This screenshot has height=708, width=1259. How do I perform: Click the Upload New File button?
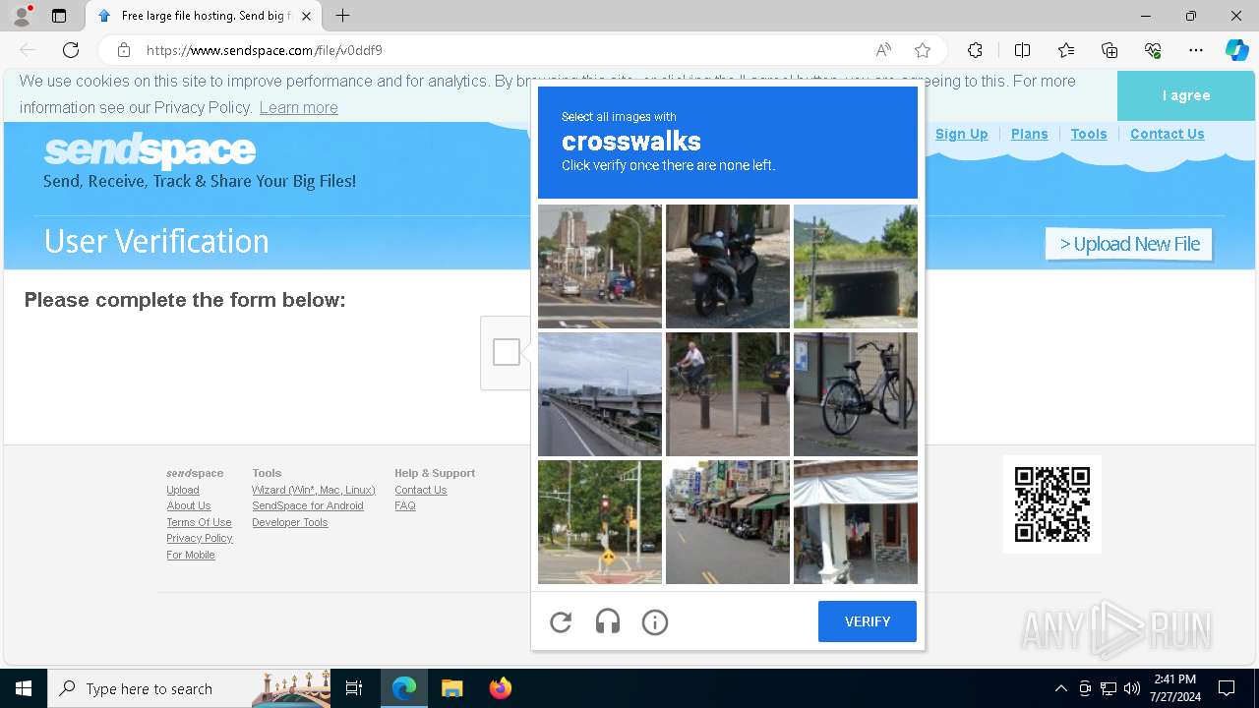point(1129,244)
